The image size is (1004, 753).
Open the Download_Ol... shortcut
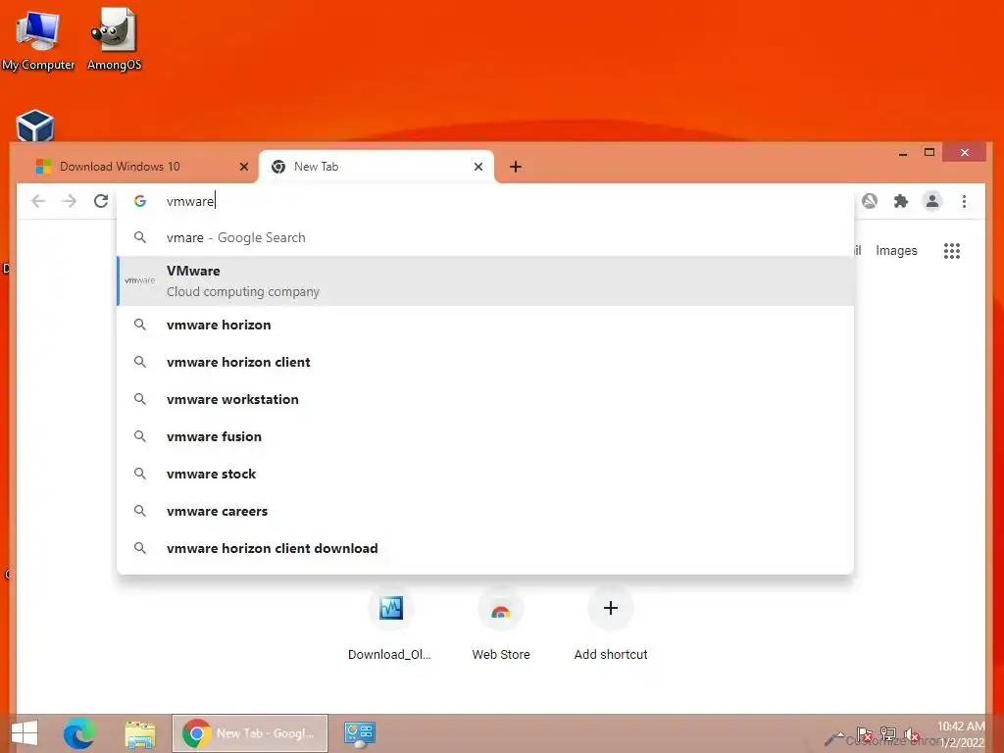(390, 623)
